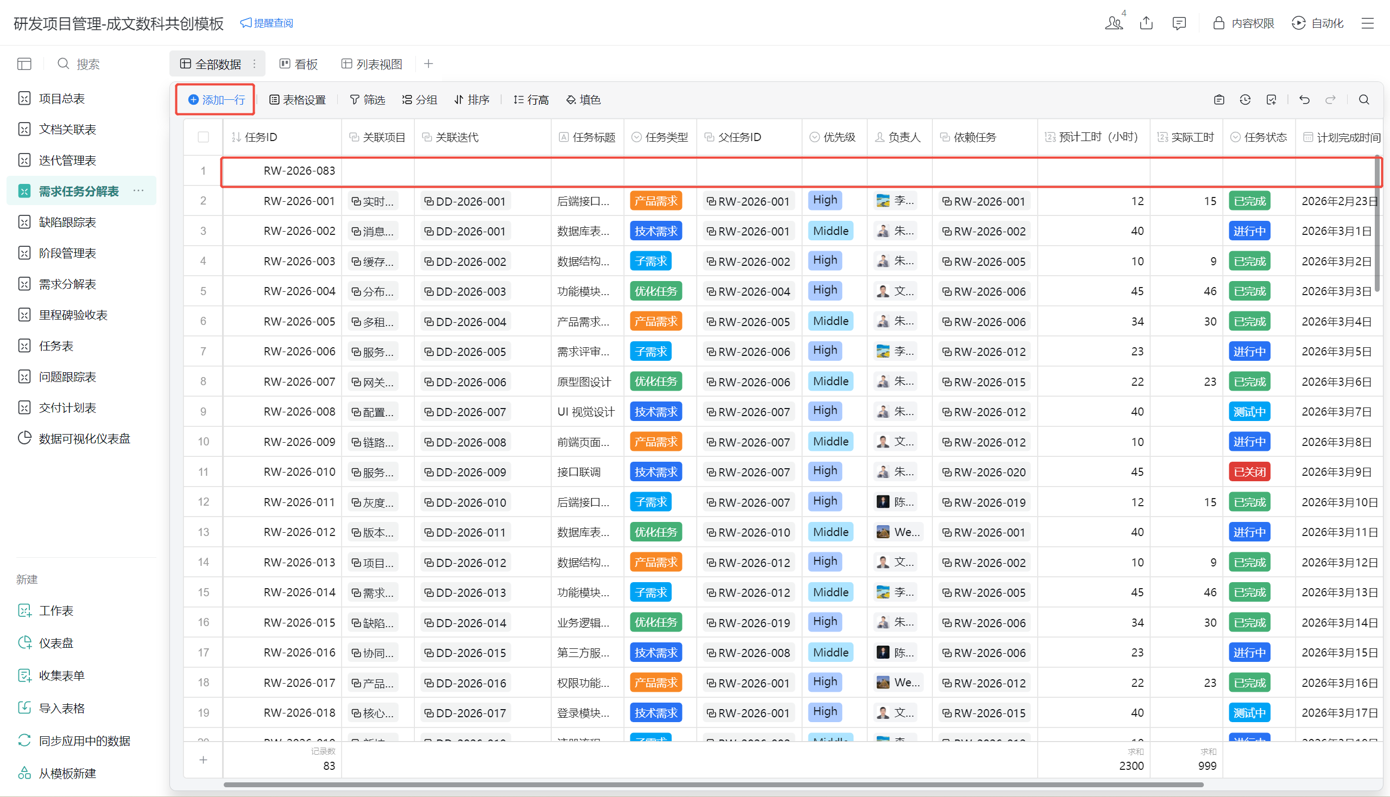This screenshot has width=1390, height=797.
Task: Click the undo arrow icon
Action: 1304,100
